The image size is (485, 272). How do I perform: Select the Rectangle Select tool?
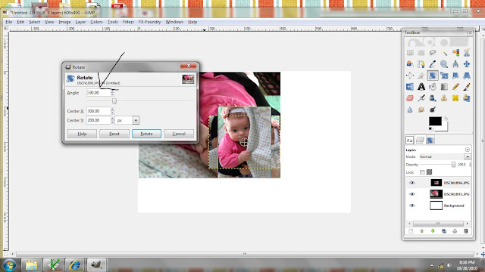tap(410, 53)
